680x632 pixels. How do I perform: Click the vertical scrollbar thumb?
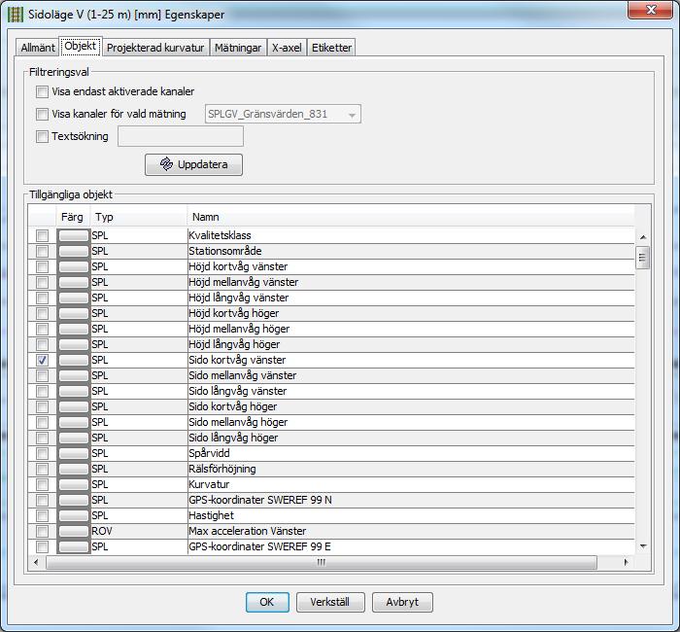click(x=642, y=258)
